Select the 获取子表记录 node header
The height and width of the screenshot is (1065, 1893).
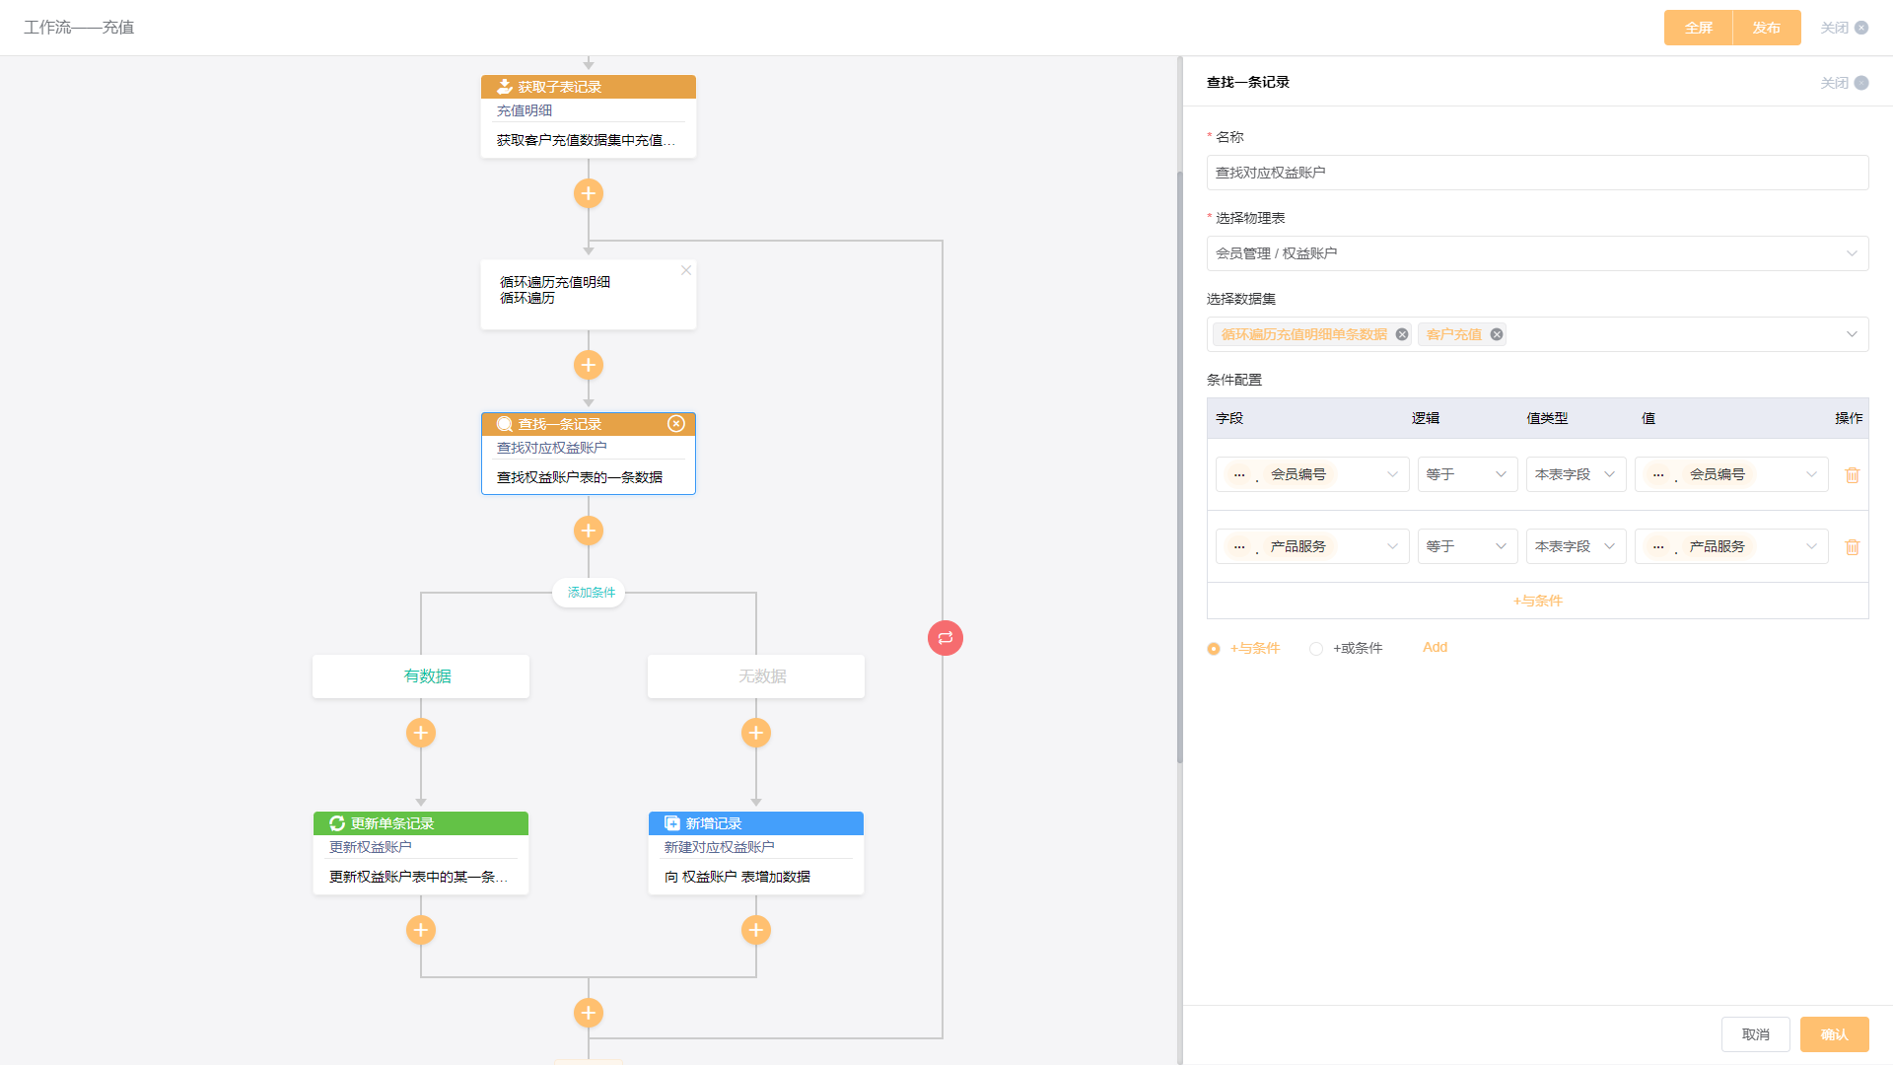pos(589,87)
